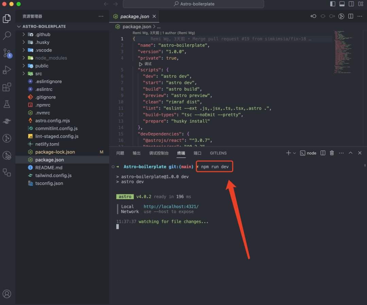The height and width of the screenshot is (305, 367).
Task: Open Run and Debug view
Action: pyautogui.click(x=7, y=70)
